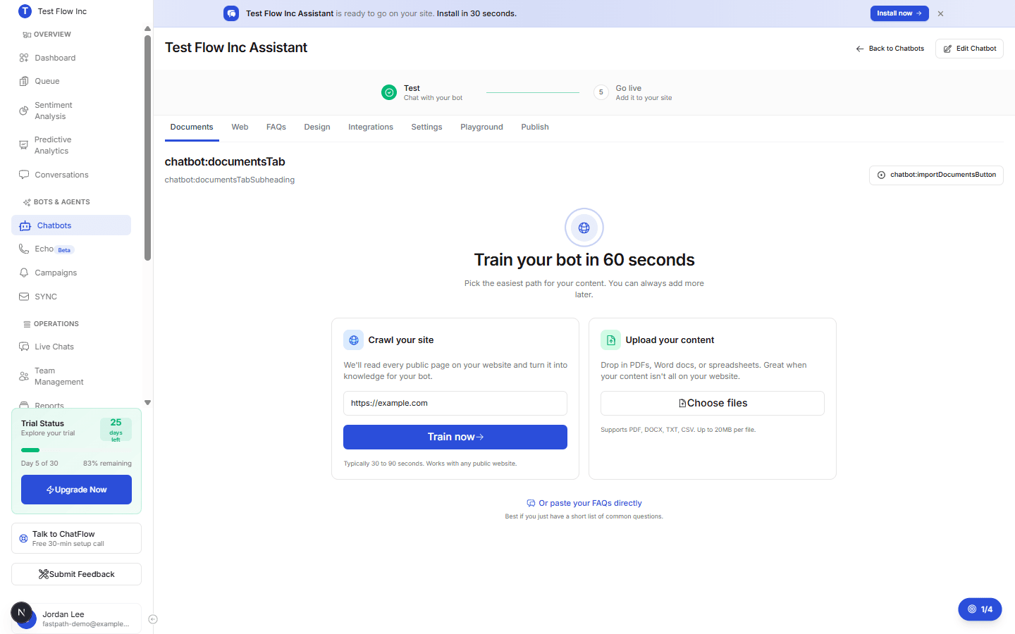1015x634 pixels.
Task: Select the Predictive Analytics icon
Action: pyautogui.click(x=24, y=145)
